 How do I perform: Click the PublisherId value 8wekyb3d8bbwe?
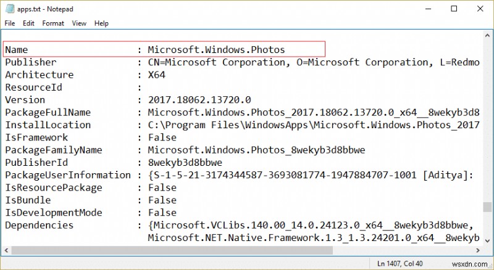(185, 163)
